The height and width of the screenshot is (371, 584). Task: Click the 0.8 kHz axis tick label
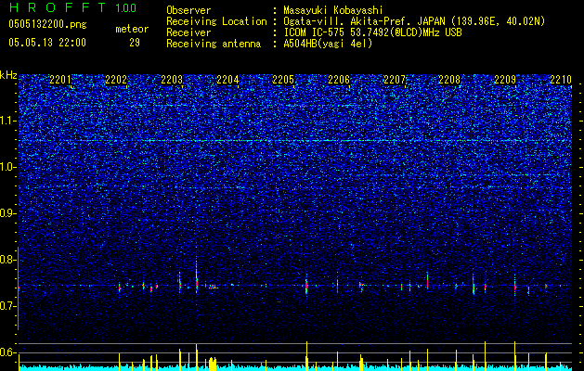tap(8, 260)
